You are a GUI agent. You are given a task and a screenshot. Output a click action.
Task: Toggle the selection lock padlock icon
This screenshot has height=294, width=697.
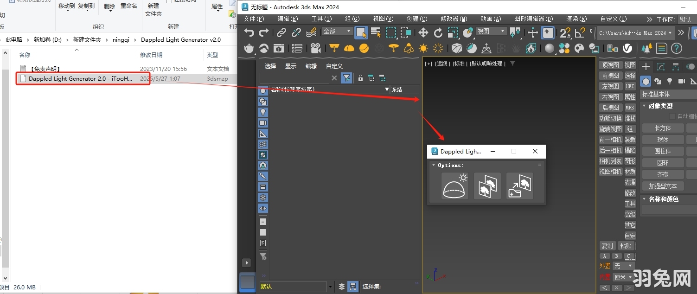click(x=360, y=77)
